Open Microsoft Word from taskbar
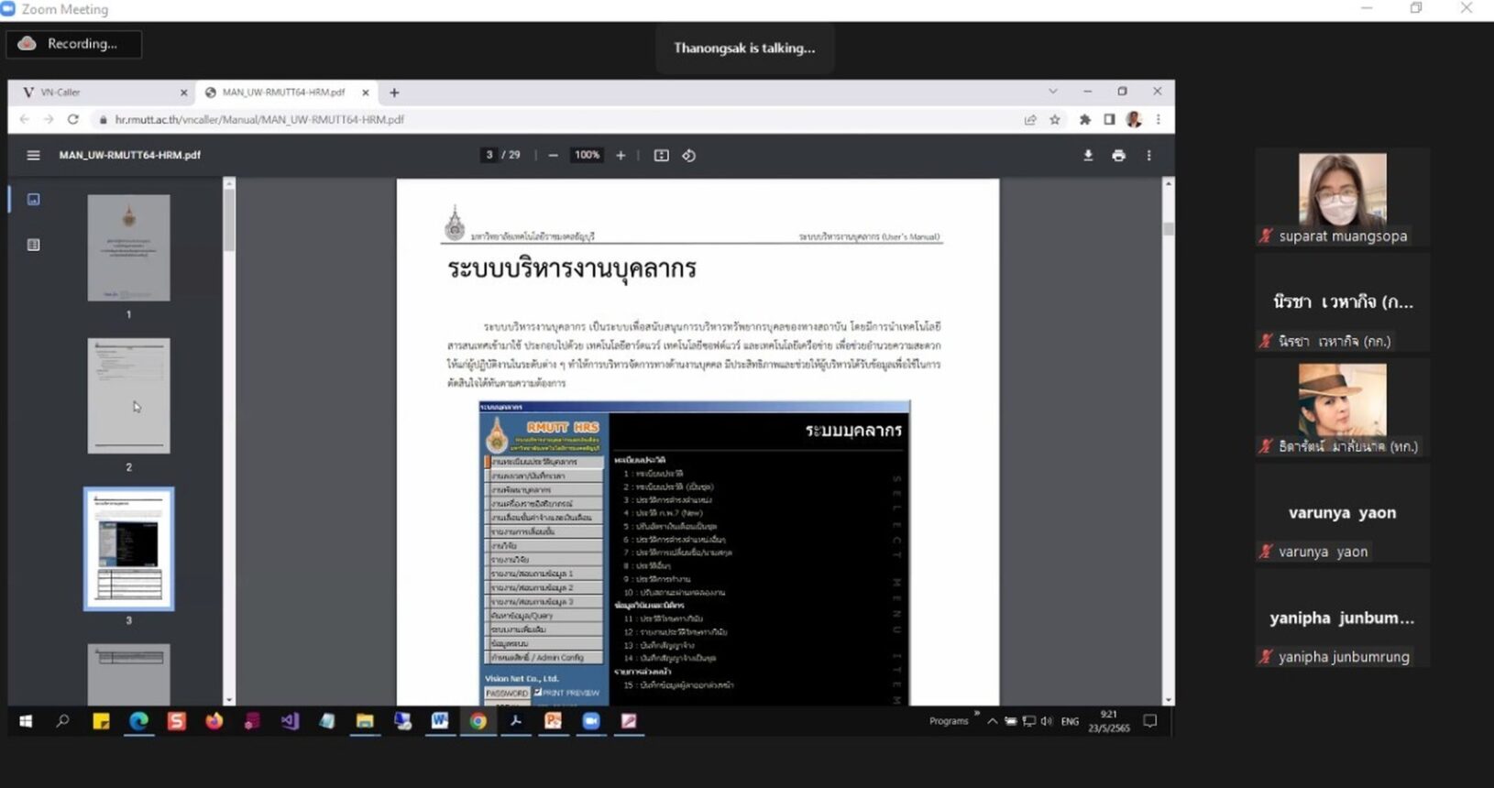The height and width of the screenshot is (788, 1494). click(x=440, y=721)
